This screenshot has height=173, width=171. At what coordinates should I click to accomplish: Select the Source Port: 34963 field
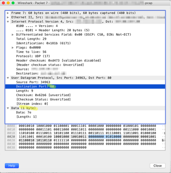coord(33,82)
